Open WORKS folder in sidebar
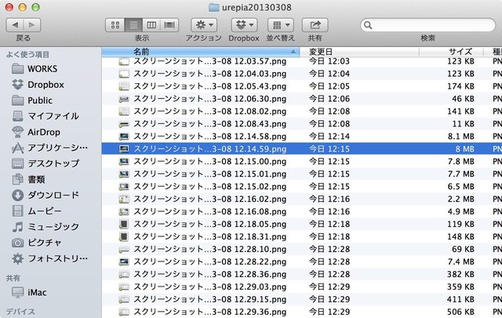The width and height of the screenshot is (502, 318). point(42,69)
